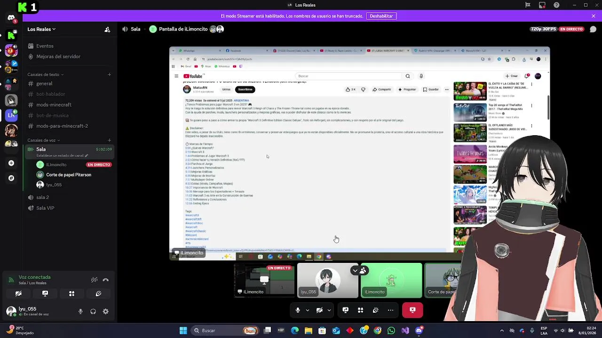
Task: Select the green iLimoncito participant tile
Action: pos(391,280)
